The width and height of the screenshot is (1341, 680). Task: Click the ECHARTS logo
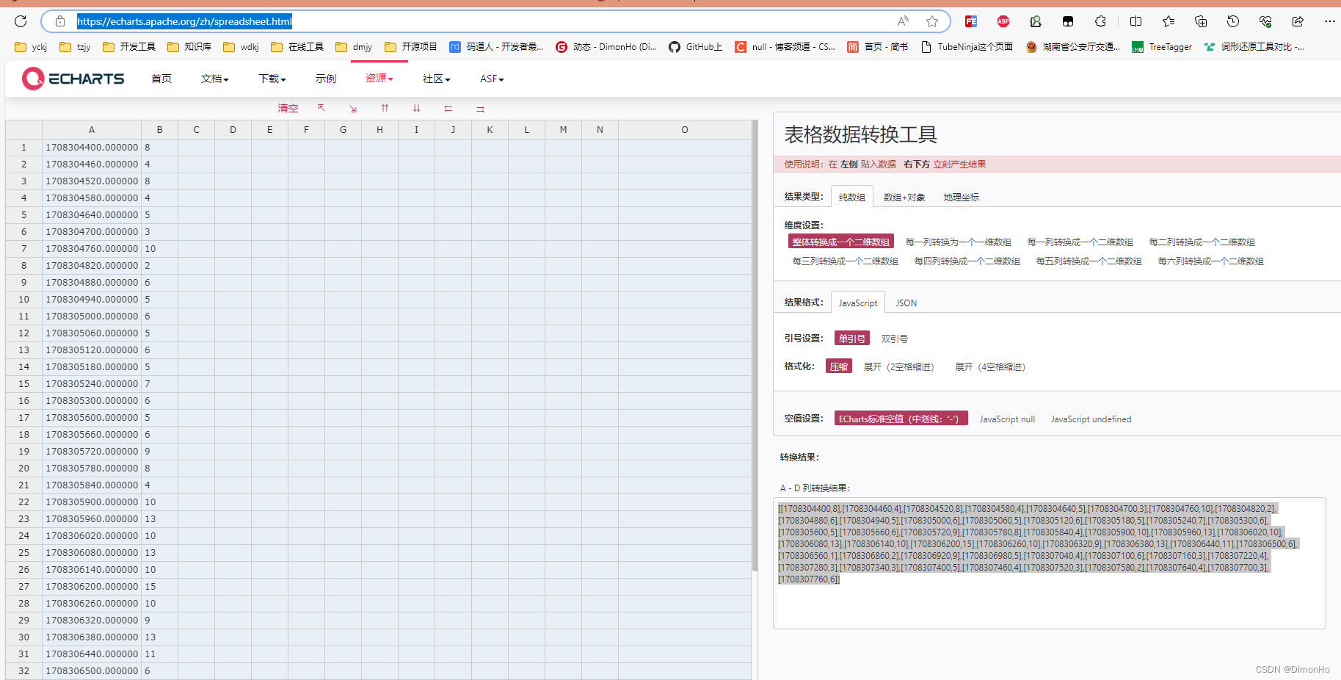[x=73, y=79]
